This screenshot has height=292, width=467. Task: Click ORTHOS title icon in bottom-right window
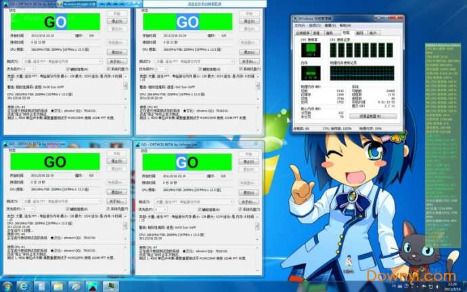tap(137, 144)
